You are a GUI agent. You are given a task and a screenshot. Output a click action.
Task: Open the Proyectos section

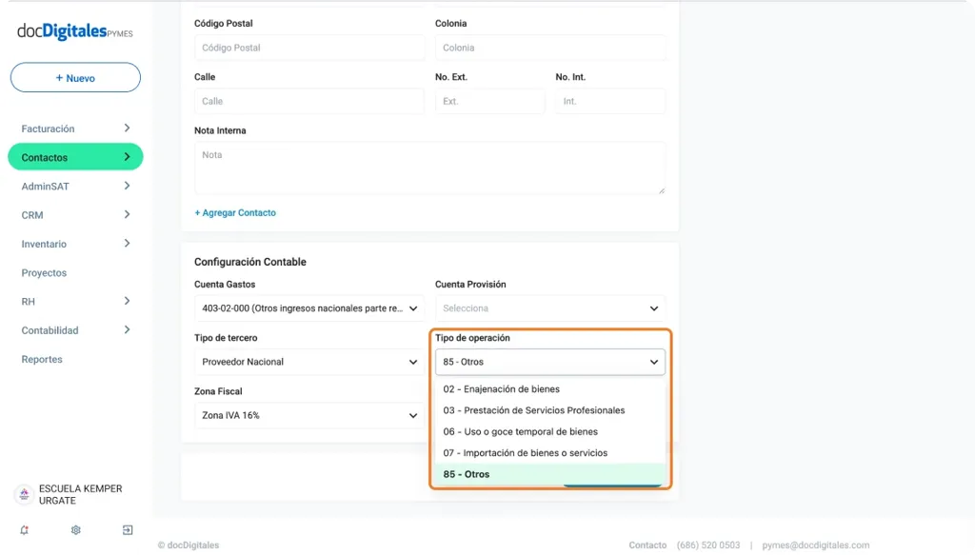[x=44, y=273]
